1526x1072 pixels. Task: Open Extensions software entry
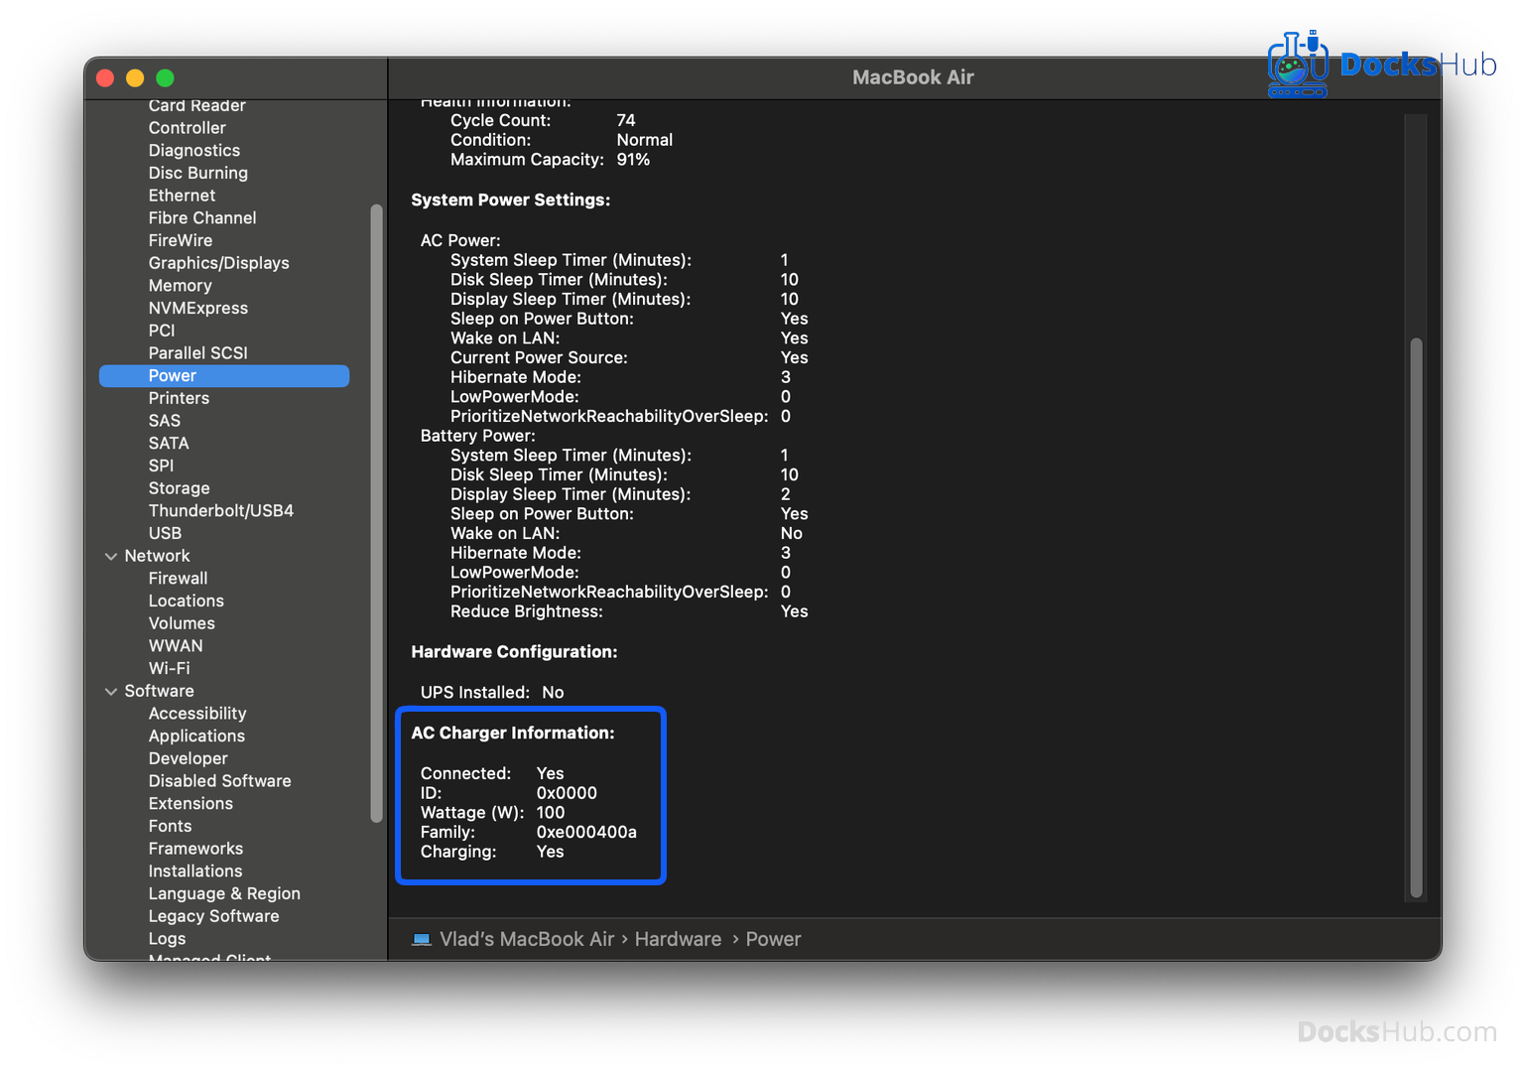(x=191, y=804)
